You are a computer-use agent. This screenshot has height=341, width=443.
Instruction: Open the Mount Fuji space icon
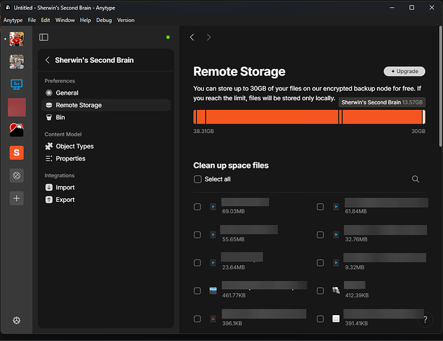16,130
